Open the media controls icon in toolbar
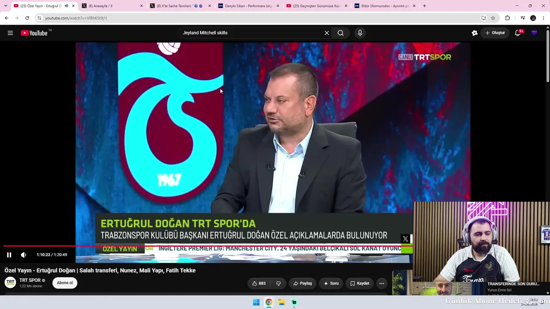The height and width of the screenshot is (309, 550). pos(522,18)
